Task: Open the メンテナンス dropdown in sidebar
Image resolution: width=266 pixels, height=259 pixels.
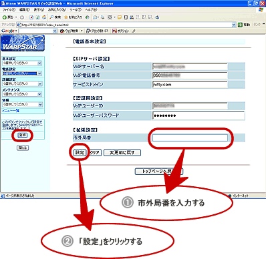Action: (22, 94)
